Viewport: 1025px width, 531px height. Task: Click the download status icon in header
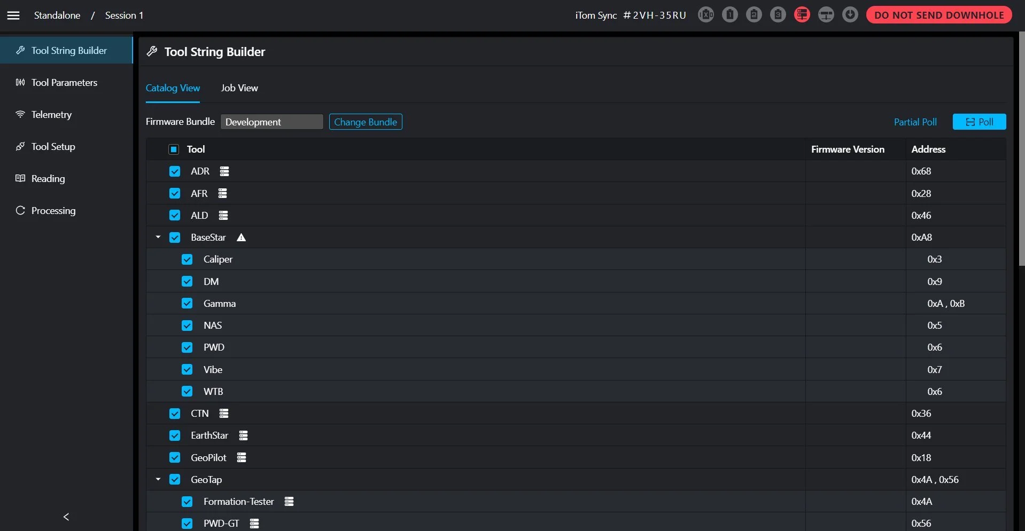(x=850, y=14)
